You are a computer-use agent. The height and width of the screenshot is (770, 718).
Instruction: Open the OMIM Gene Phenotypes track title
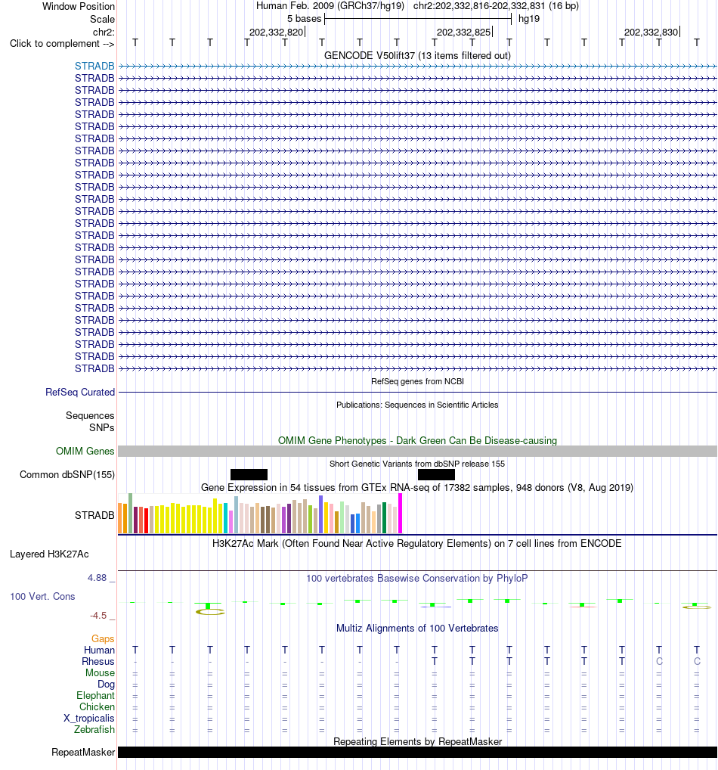(417, 440)
